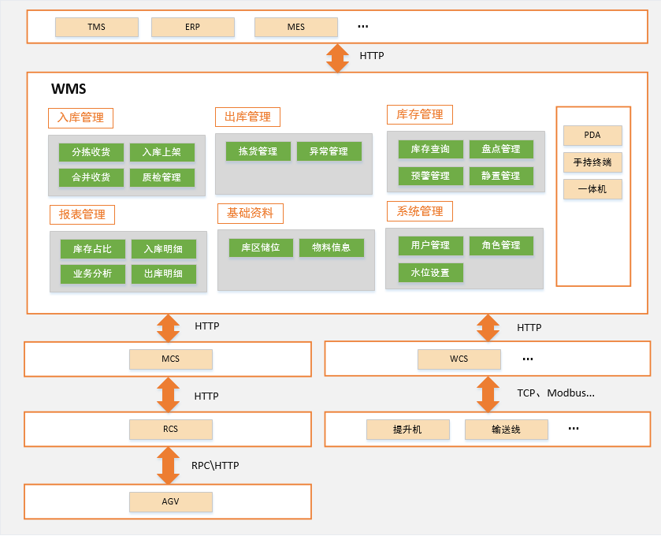Enable 质检管理 in 入库管理 section

pyautogui.click(x=163, y=177)
